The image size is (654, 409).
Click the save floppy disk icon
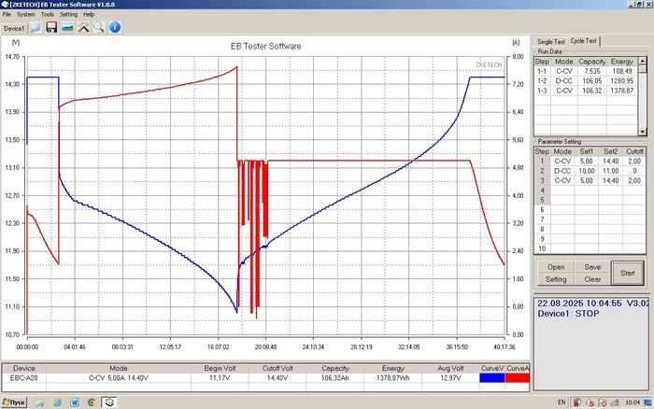51,28
